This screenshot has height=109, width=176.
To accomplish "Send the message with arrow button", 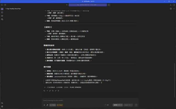I will pyautogui.click(x=136, y=105).
